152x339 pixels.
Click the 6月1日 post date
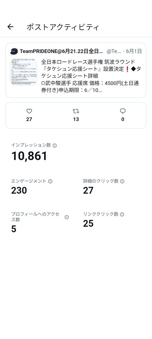click(134, 51)
